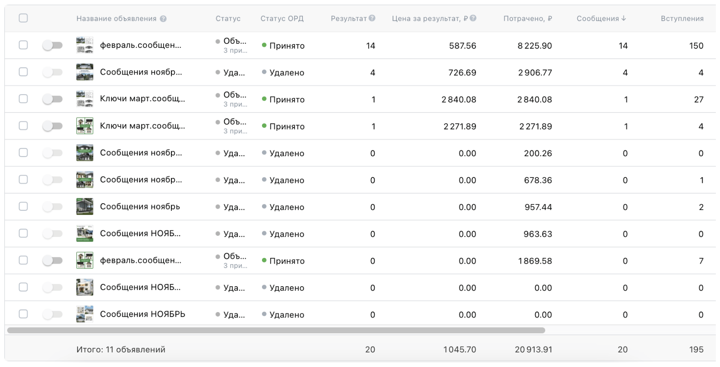The height and width of the screenshot is (367, 720).
Task: Open thumbnail of first февраль.сообщен ad
Action: pos(85,45)
